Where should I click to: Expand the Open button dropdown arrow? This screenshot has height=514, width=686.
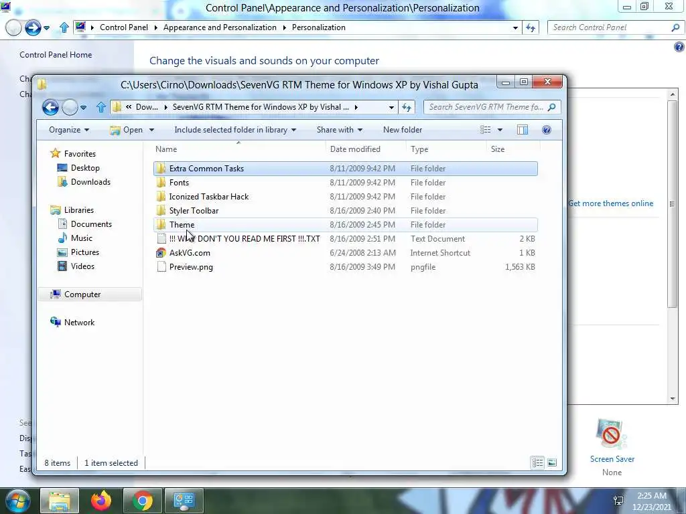151,130
